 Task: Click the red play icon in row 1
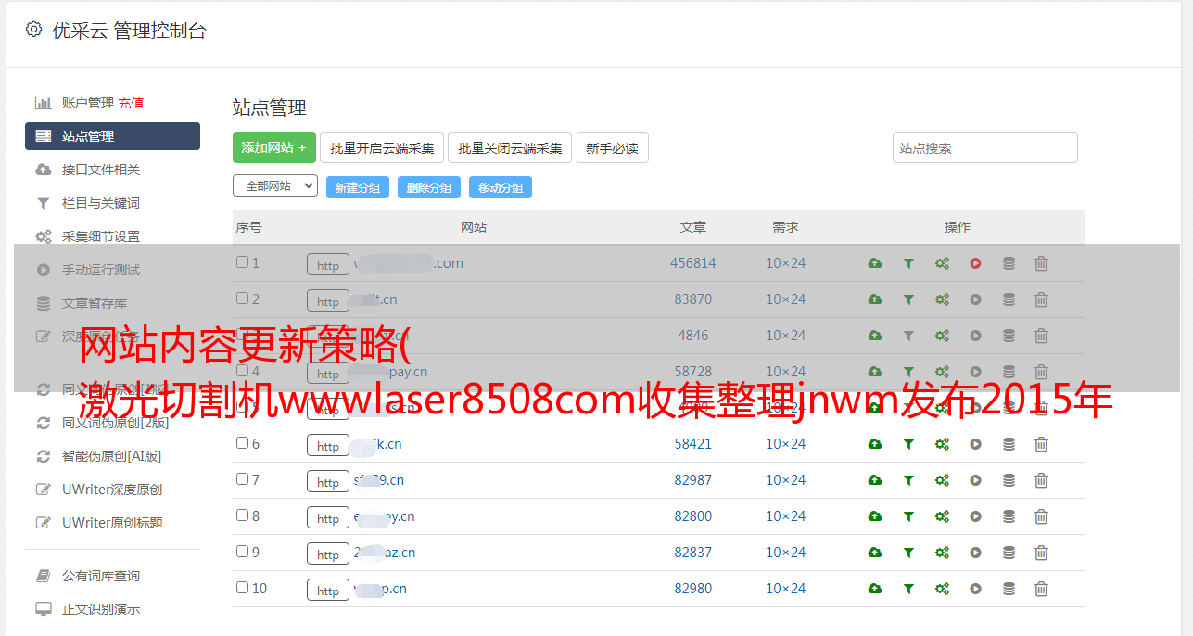tap(975, 263)
